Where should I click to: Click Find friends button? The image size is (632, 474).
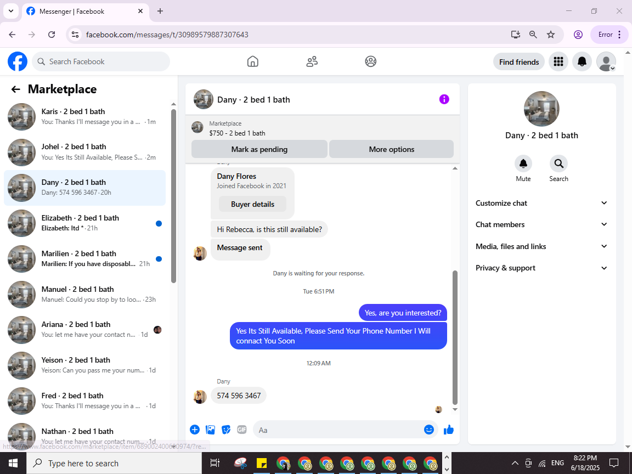tap(519, 61)
